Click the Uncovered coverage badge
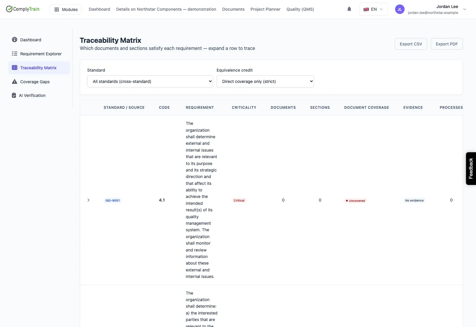The height and width of the screenshot is (327, 476). (355, 201)
